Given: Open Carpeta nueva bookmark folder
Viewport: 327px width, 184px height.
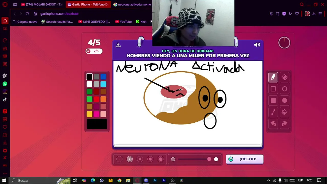Looking at the screenshot, I should point(25,22).
